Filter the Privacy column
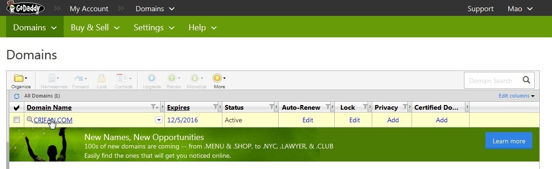Screen dimensions: 552x169 coord(405,107)
